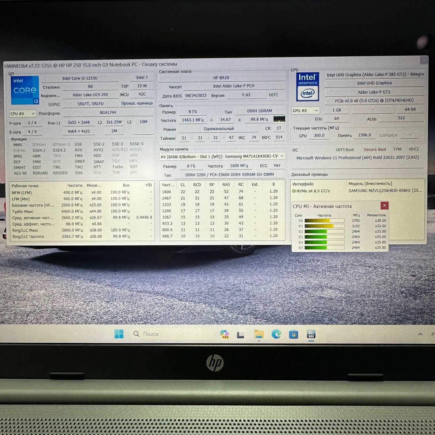Click the Одноканальный memory mode field
This screenshot has width=435, height=435.
[219, 129]
